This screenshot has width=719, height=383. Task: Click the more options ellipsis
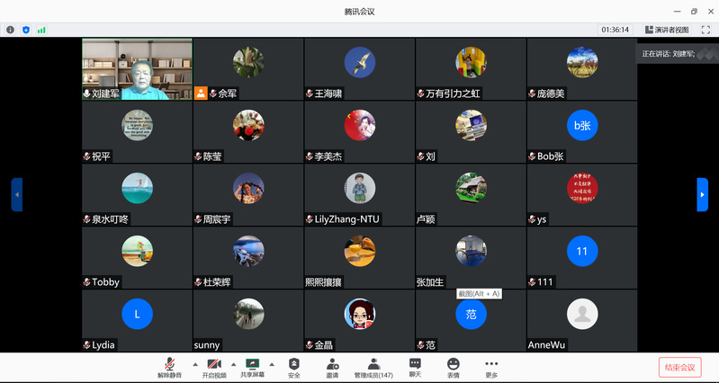point(491,367)
